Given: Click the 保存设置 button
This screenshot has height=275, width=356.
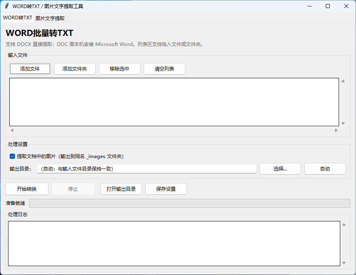Looking at the screenshot, I should pos(166,189).
